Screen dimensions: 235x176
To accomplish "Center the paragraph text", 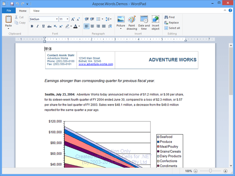I will tap(92, 26).
